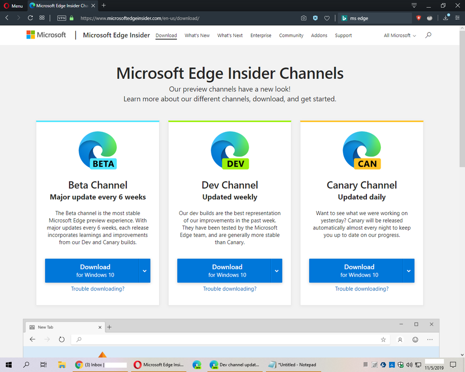Click the Microsoft logo

[46, 35]
